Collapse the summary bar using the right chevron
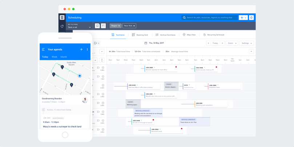This screenshot has width=294, height=147. click(251, 51)
